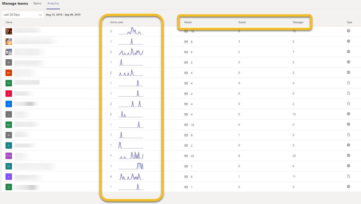Screen dimensions: 361x204
Task: Open the sparkline chart showing 7 active users
Action: (x=131, y=155)
